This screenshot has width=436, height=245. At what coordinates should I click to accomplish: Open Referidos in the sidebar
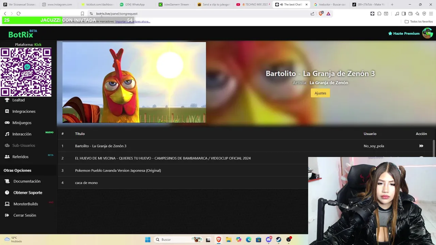click(20, 157)
